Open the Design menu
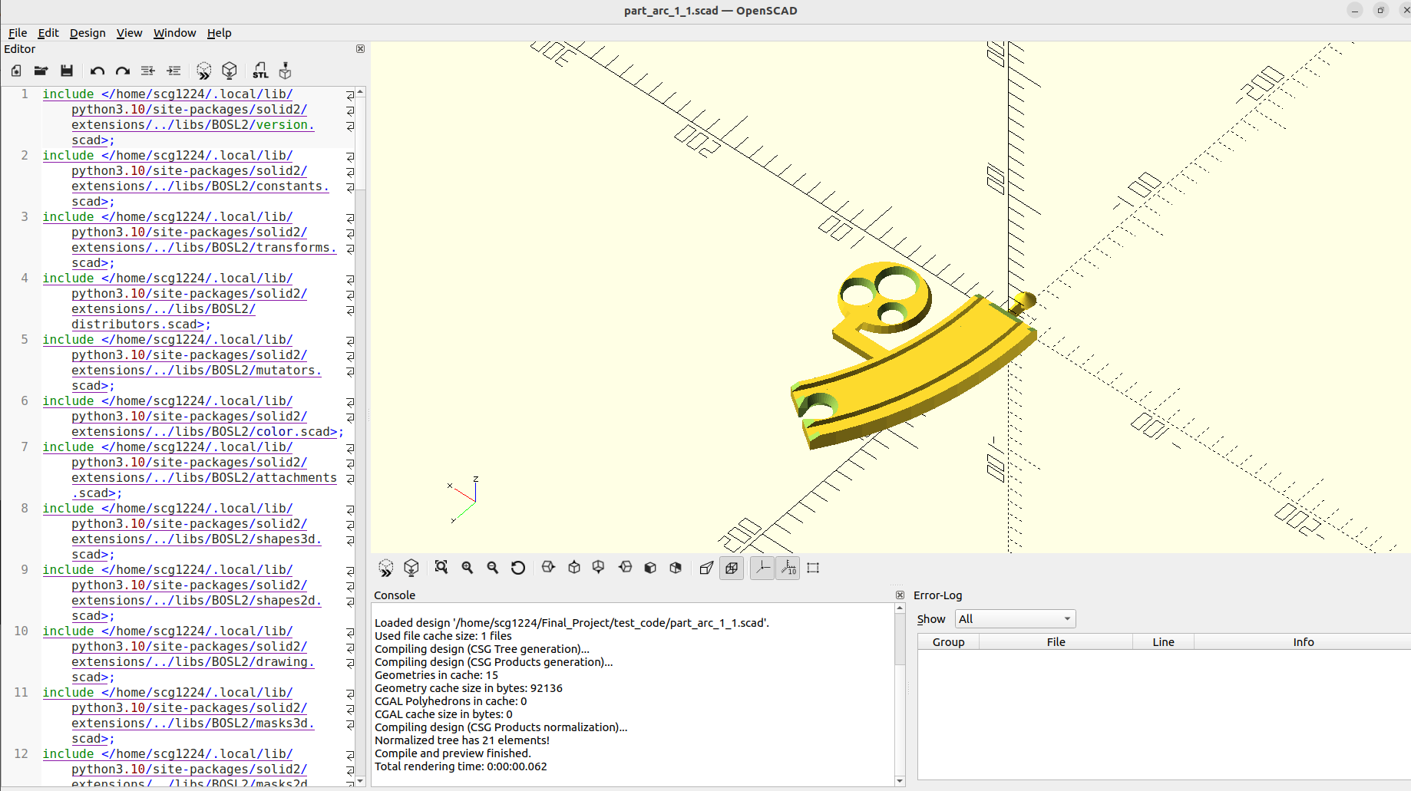1411x791 pixels. coord(88,33)
